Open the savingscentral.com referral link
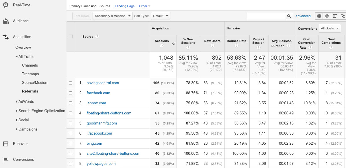346x168 pixels. (103, 83)
